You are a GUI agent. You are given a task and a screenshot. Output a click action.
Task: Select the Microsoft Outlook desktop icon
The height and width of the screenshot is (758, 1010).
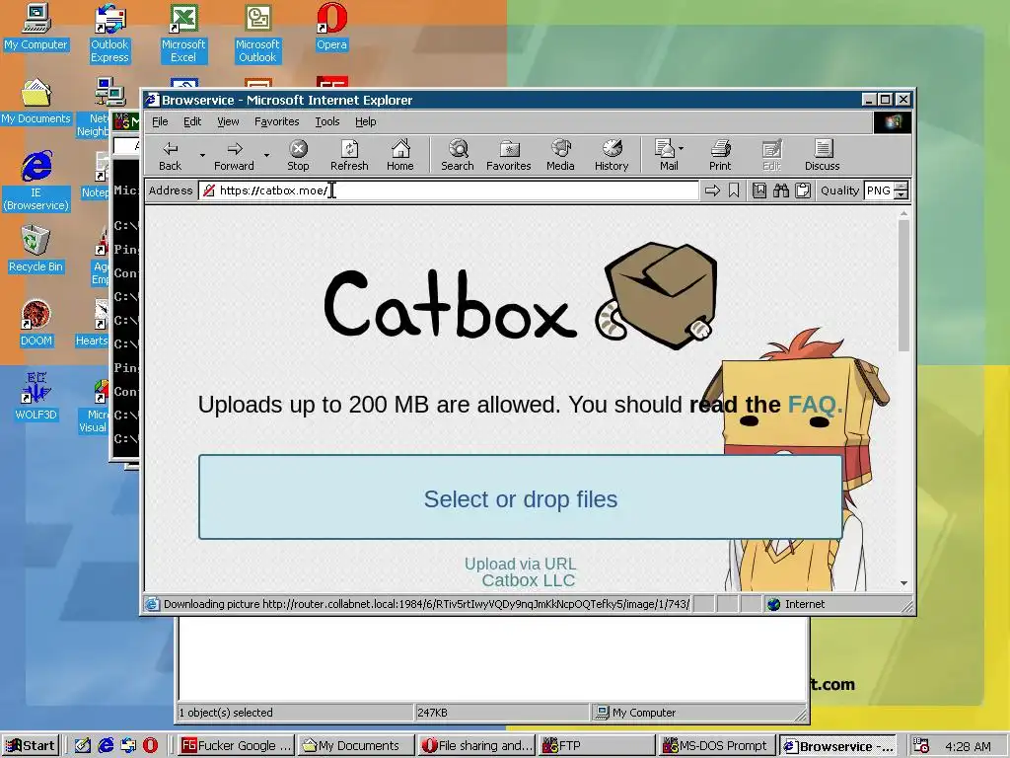point(257,34)
